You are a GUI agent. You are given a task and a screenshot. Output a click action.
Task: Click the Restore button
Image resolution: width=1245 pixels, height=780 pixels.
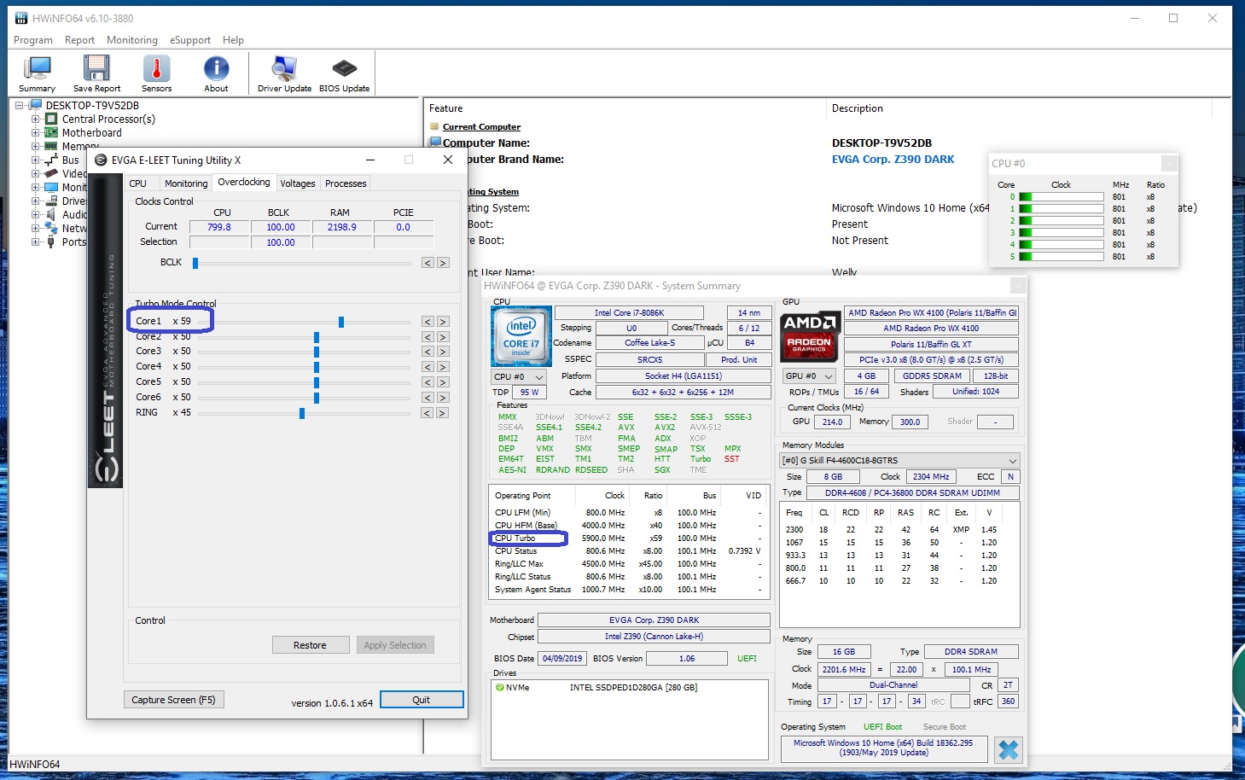tap(310, 645)
